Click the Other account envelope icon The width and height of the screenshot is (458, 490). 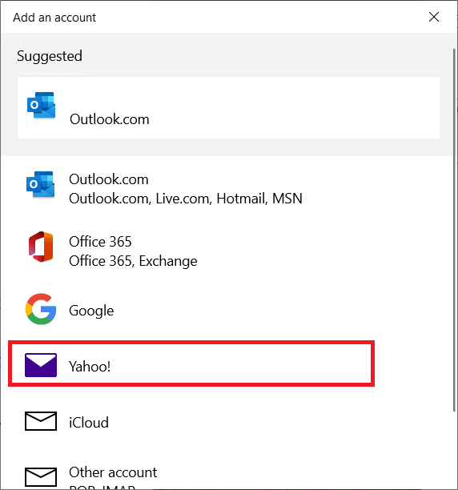click(x=41, y=477)
